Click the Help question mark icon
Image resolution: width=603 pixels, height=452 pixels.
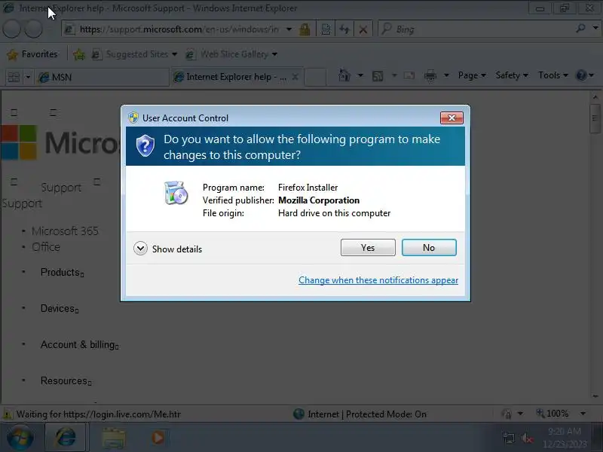click(581, 75)
